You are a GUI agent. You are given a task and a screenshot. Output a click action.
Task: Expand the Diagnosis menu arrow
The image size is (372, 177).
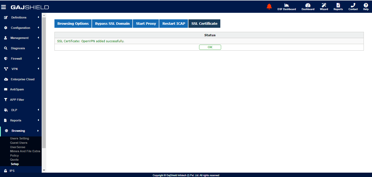point(38,48)
